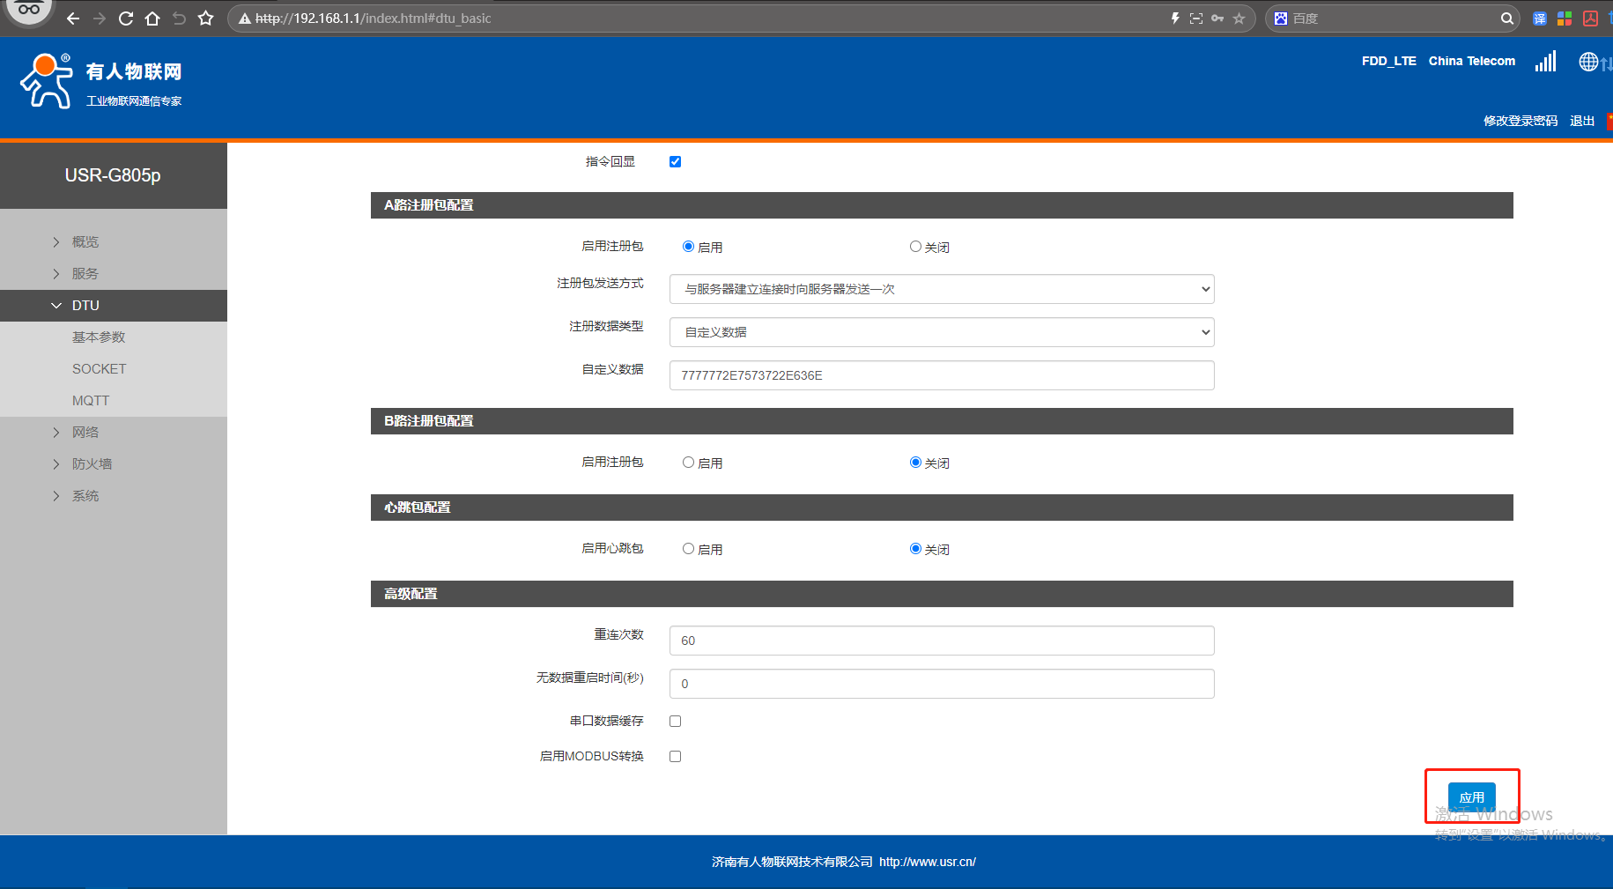Open the MQTT submenu item
The width and height of the screenshot is (1613, 889).
(91, 401)
